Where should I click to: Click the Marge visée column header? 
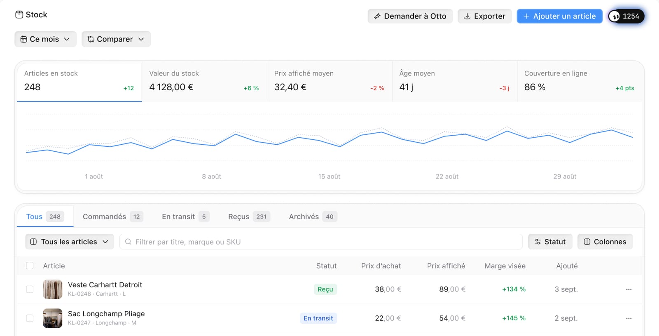(505, 266)
